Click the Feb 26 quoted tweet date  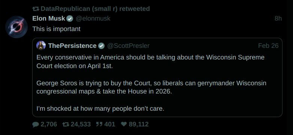pyautogui.click(x=268, y=46)
